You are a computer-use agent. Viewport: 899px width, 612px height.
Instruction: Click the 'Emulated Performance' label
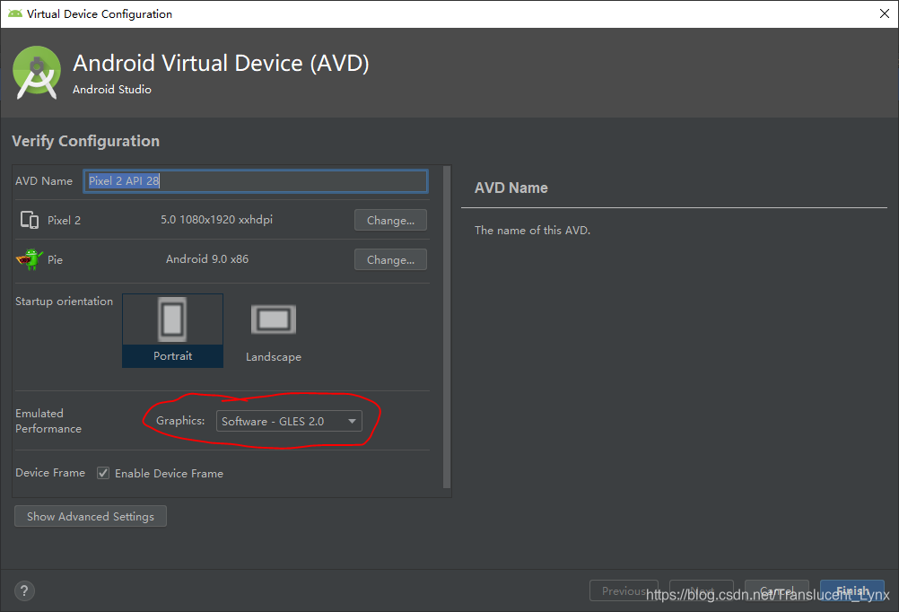pos(48,421)
